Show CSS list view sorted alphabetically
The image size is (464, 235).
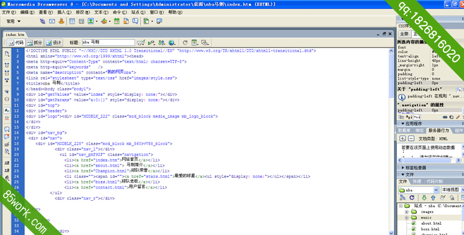[x=409, y=117]
